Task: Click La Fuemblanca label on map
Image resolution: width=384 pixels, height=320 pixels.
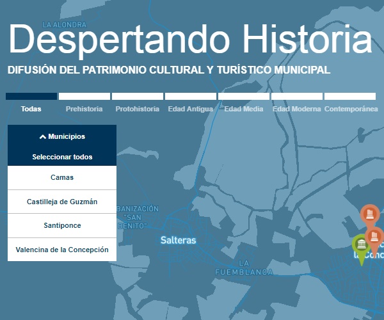Action: (243, 268)
